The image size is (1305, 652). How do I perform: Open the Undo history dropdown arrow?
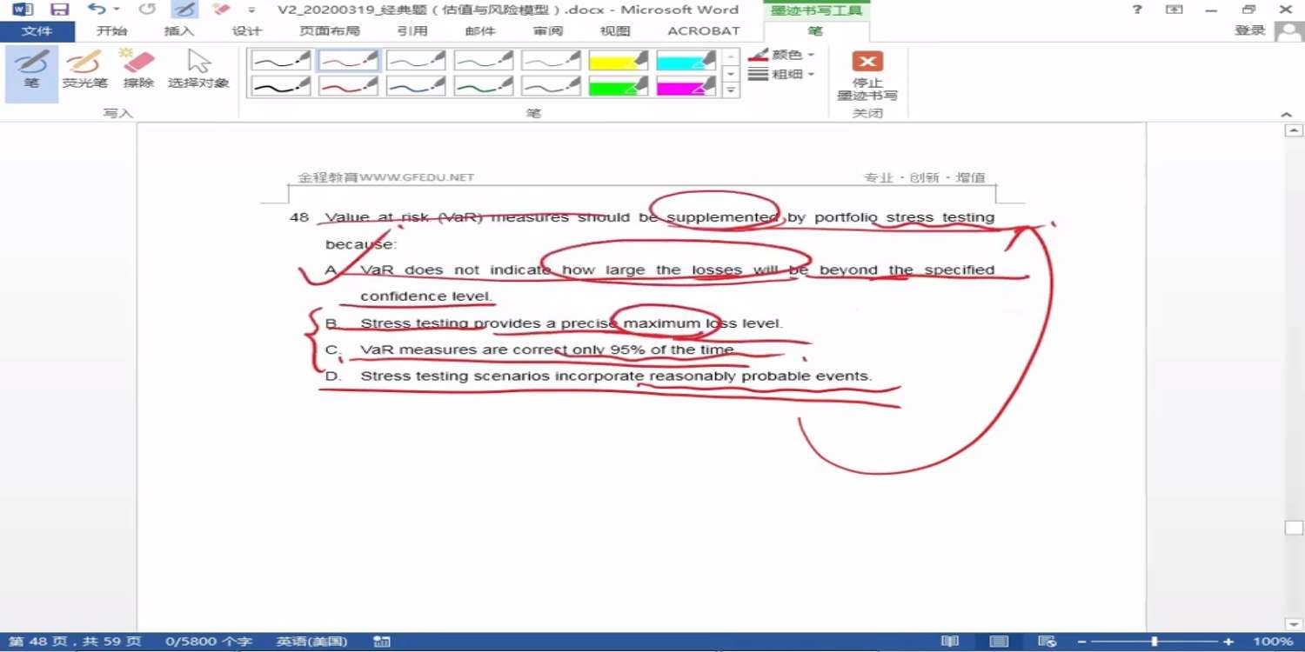pos(117,10)
